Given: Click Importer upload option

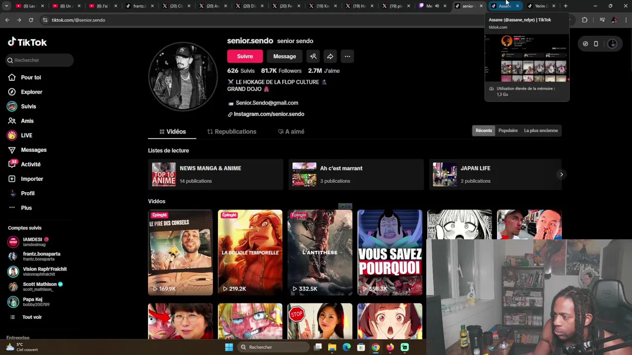Looking at the screenshot, I should (x=32, y=179).
